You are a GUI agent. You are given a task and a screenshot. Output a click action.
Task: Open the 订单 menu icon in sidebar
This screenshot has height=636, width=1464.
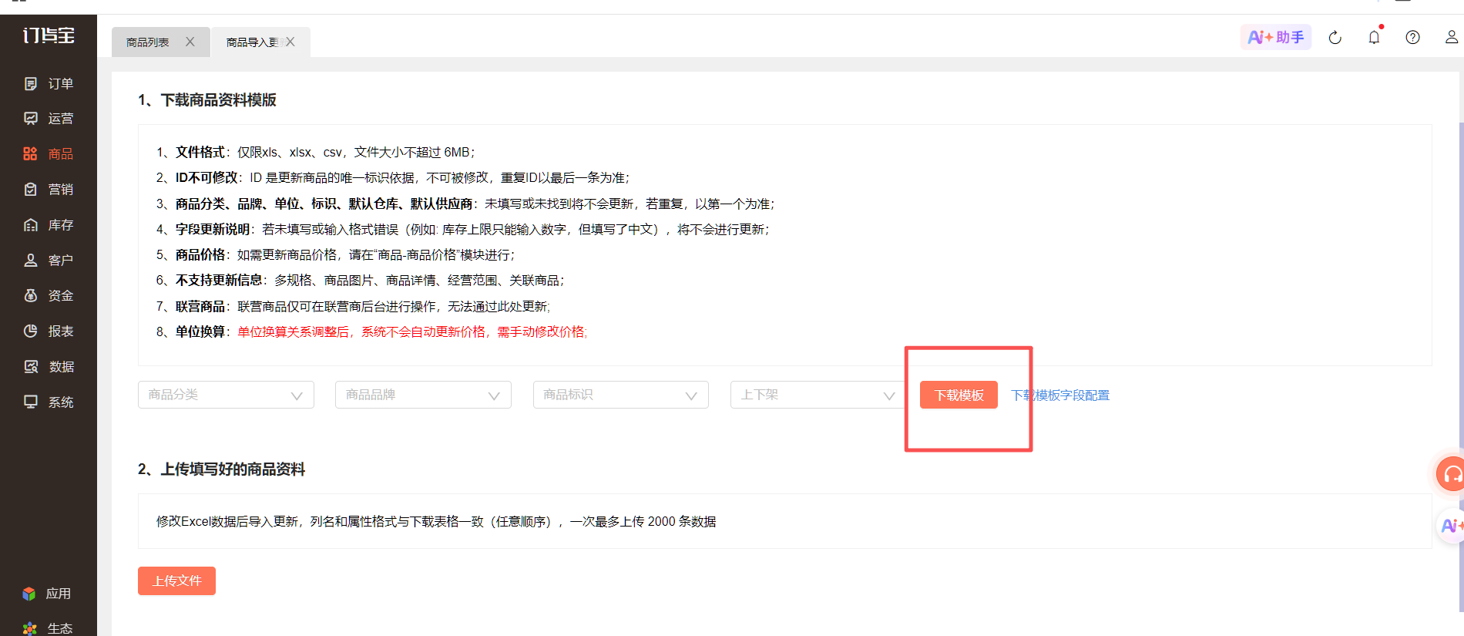click(x=31, y=83)
